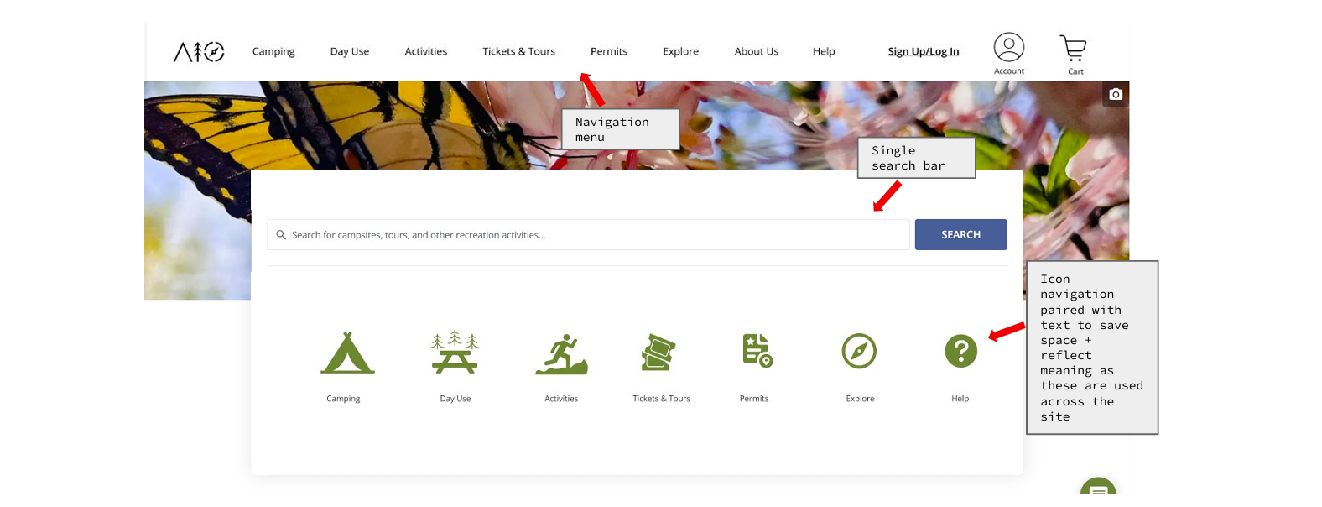Focus the campsites and tours search field
Image resolution: width=1322 pixels, height=507 pixels.
tap(588, 235)
